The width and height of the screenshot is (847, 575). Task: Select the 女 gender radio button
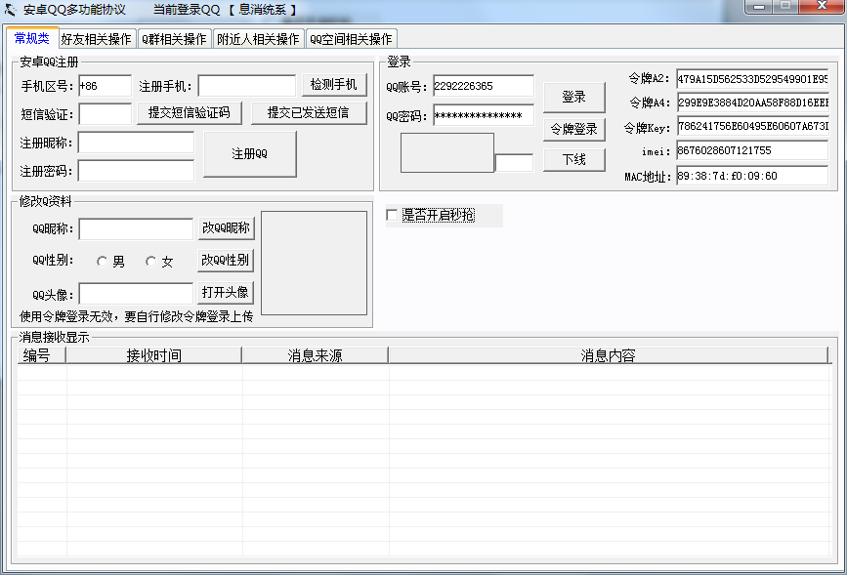[x=151, y=262]
